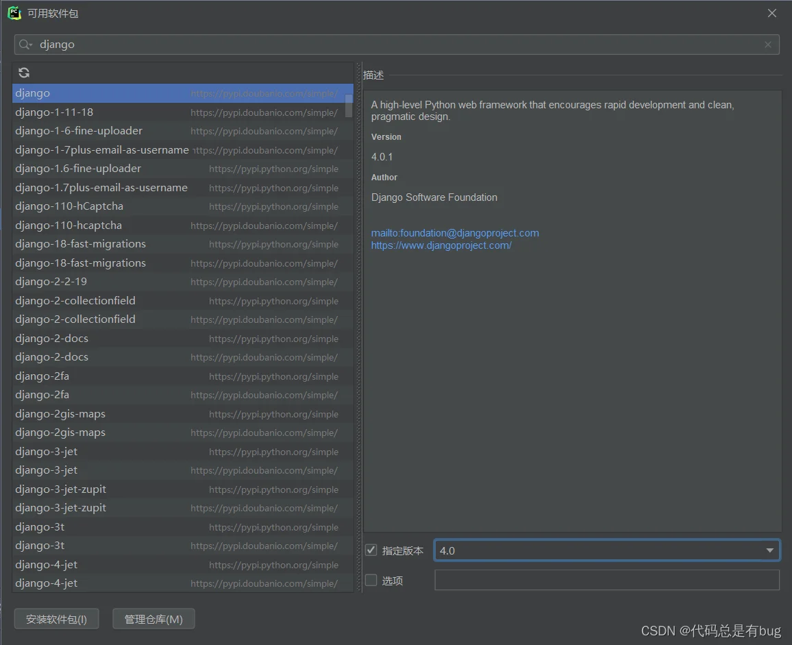Screen dimensions: 792x645
Task: Open the mailto:foundation@djangoproject.com link
Action: (455, 233)
